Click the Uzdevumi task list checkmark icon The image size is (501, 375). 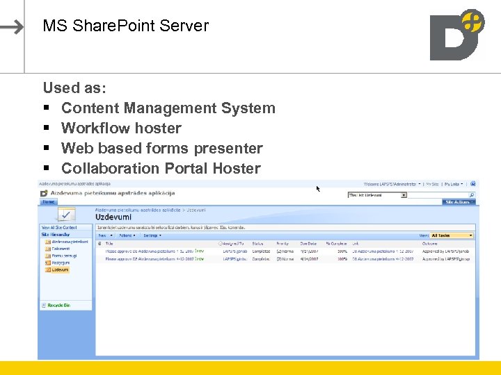(x=66, y=215)
